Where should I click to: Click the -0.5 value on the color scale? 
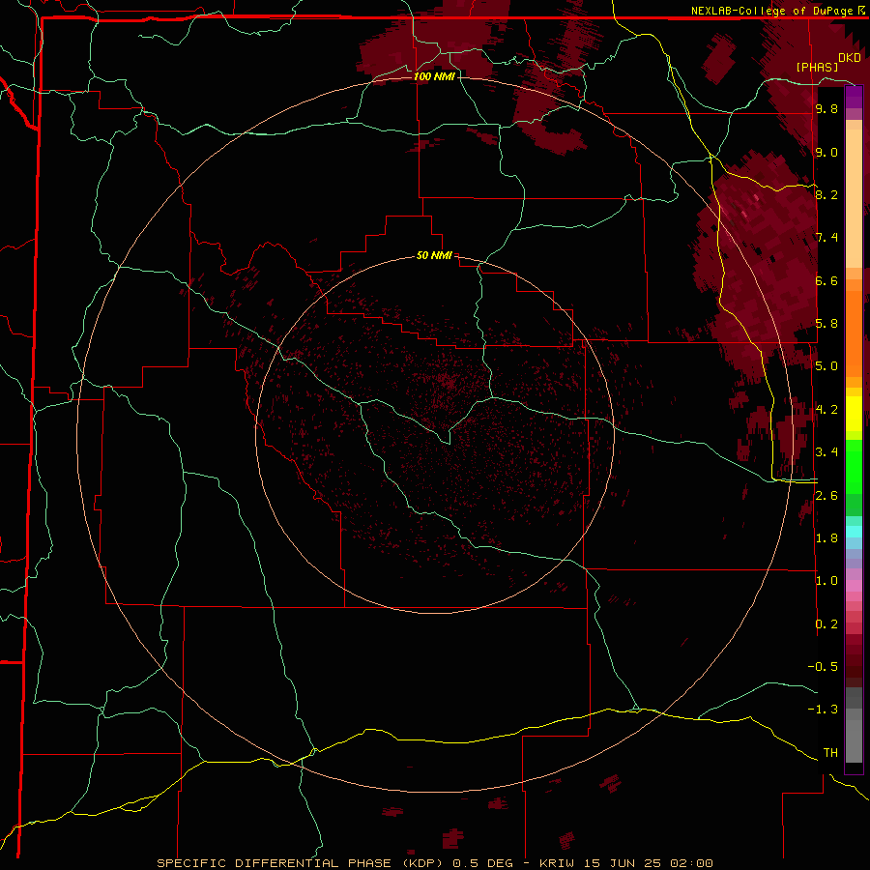(823, 667)
